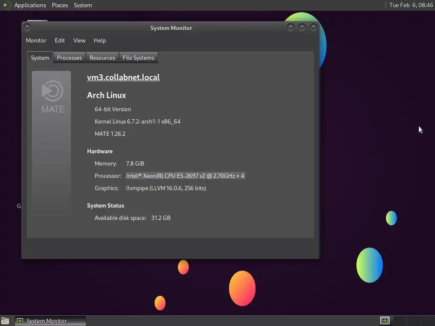Select the System tab
Viewport: 435px width, 326px height.
[x=40, y=58]
